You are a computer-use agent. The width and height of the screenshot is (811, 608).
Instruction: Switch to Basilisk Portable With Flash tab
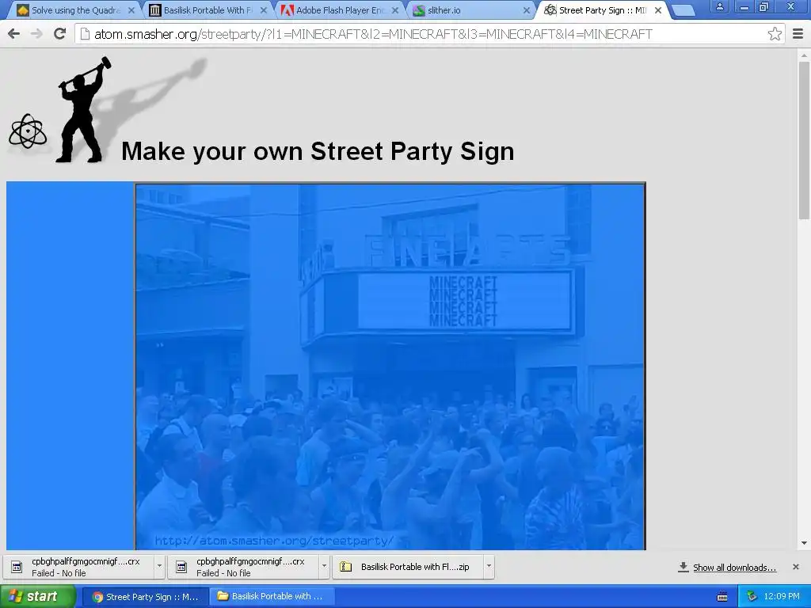(207, 10)
